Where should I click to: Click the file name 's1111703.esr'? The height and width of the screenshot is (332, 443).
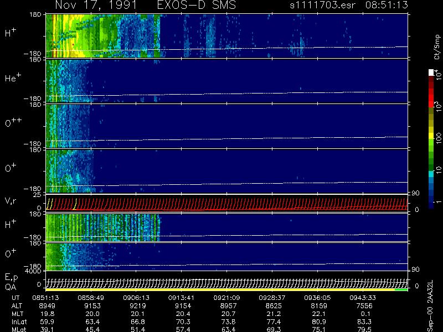click(x=322, y=5)
